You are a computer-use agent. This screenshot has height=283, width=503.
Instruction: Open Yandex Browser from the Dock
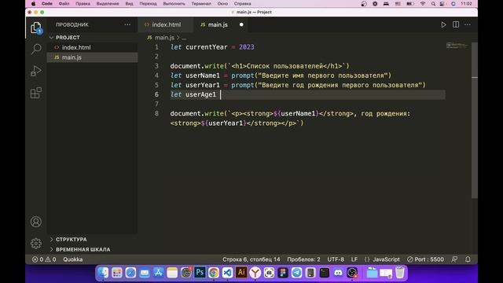pyautogui.click(x=255, y=273)
